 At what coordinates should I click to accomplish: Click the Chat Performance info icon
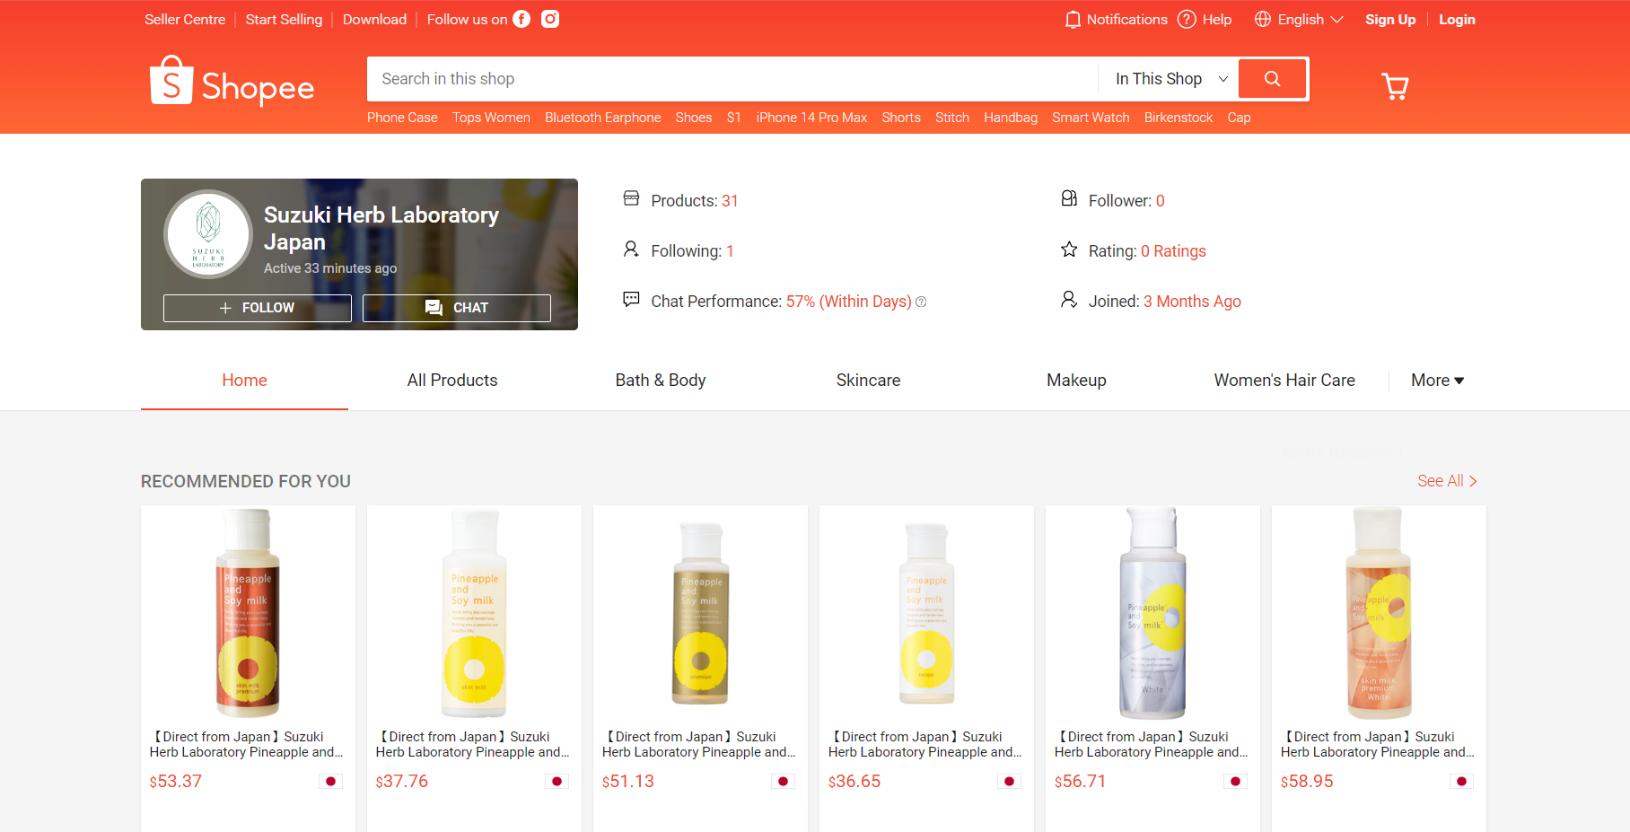coord(921,302)
